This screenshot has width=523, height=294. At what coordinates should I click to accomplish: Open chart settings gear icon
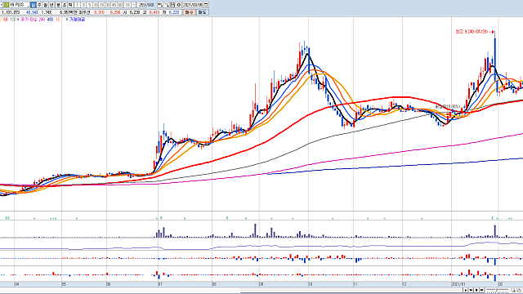point(178,5)
